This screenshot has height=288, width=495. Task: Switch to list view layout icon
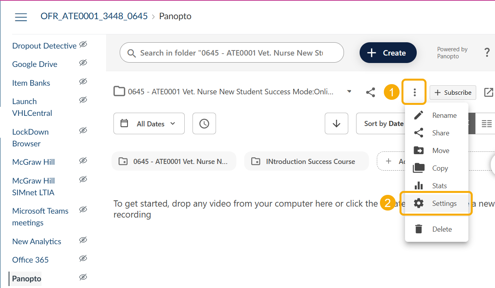pyautogui.click(x=486, y=124)
